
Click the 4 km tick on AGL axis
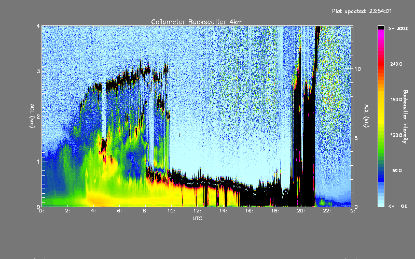pos(38,26)
